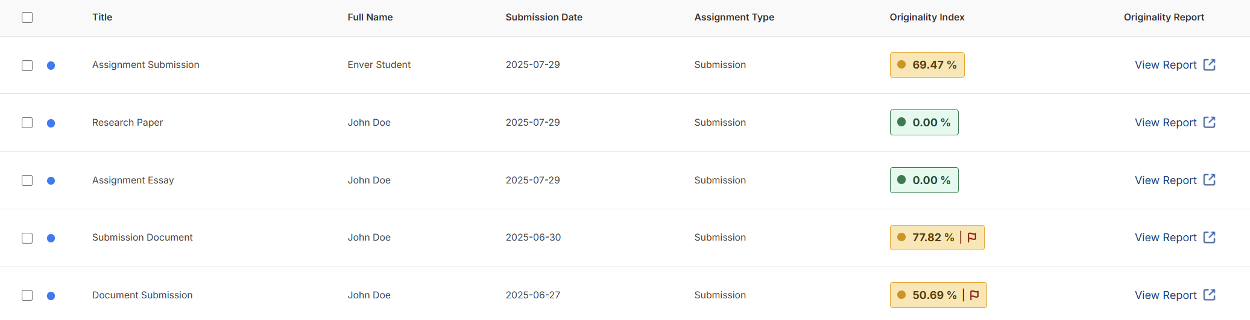This screenshot has width=1250, height=320.
Task: Click external link icon in Document Submission row
Action: pos(1209,295)
